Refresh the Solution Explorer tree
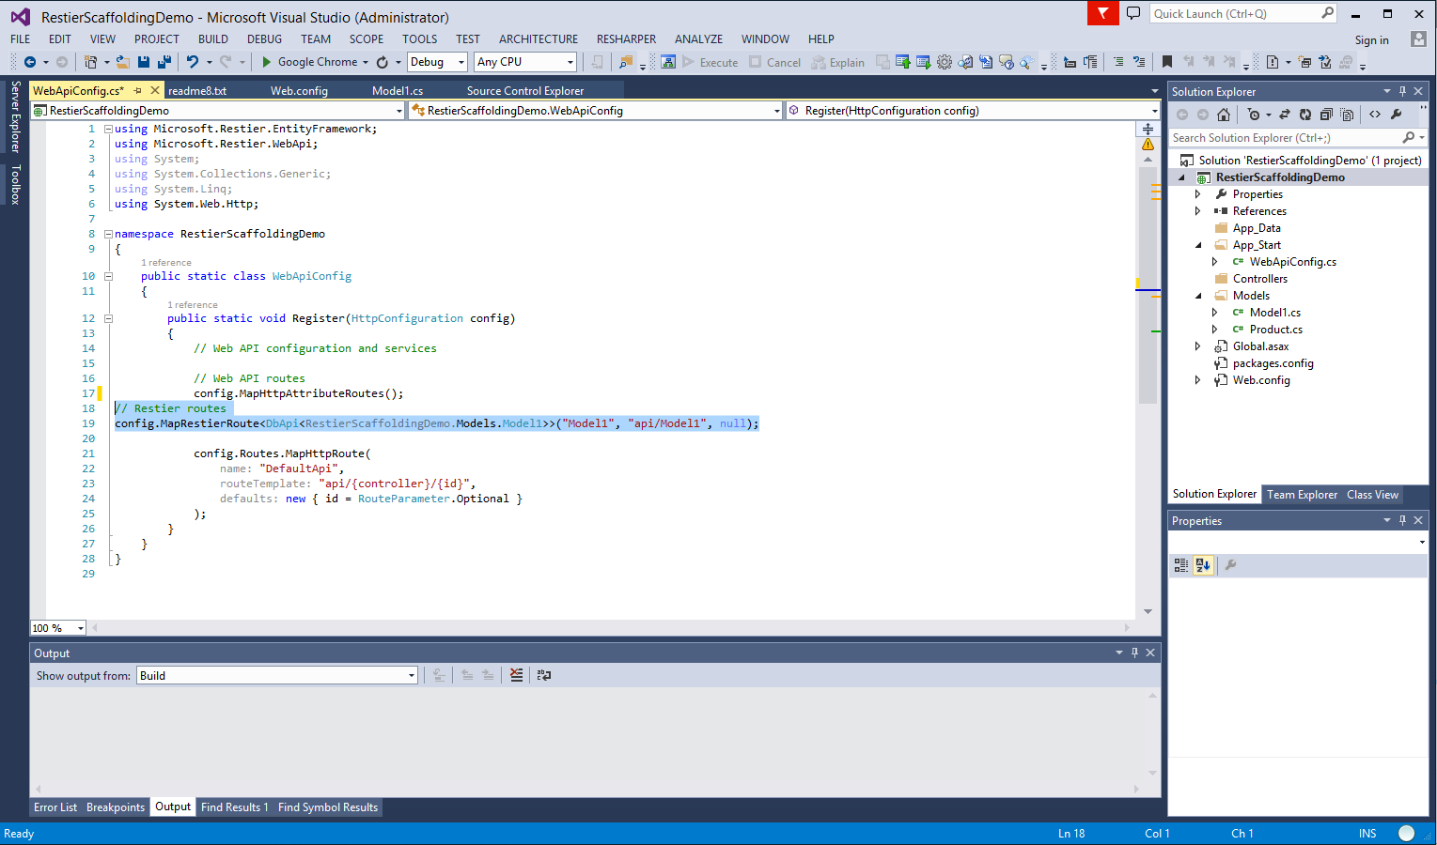The image size is (1437, 845). [1305, 115]
